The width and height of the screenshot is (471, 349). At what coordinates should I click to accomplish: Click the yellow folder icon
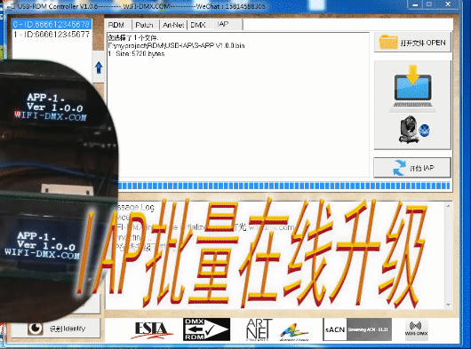(388, 43)
